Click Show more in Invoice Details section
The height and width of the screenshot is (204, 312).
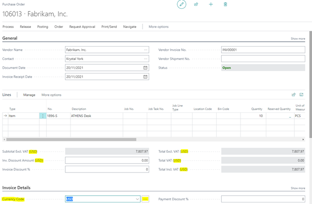298,188
